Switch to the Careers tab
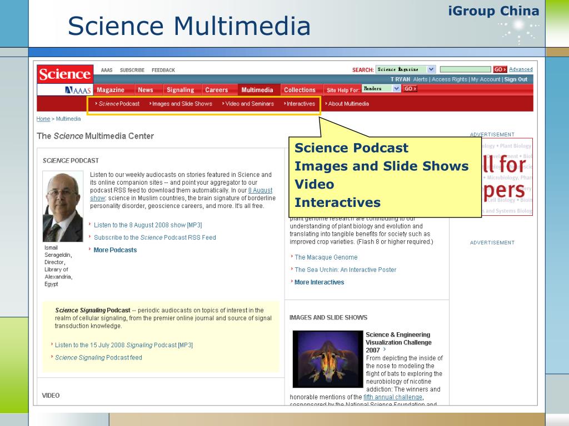The height and width of the screenshot is (426, 569). pos(217,90)
